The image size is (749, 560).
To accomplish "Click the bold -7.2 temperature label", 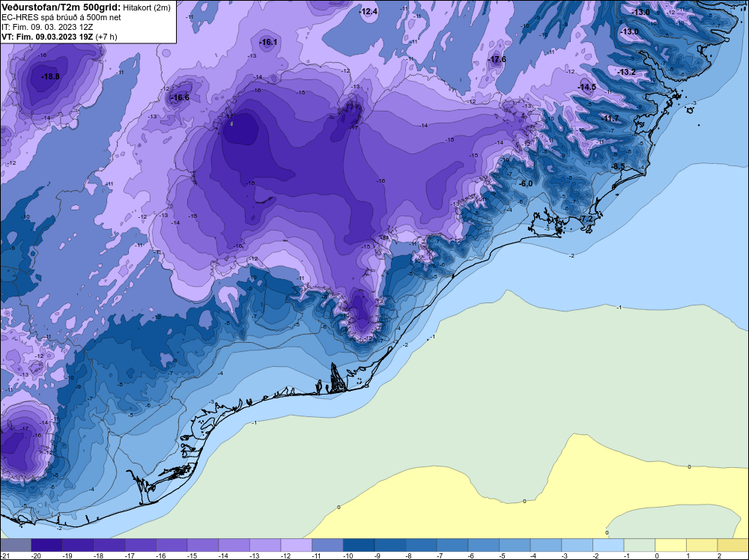I will [586, 219].
